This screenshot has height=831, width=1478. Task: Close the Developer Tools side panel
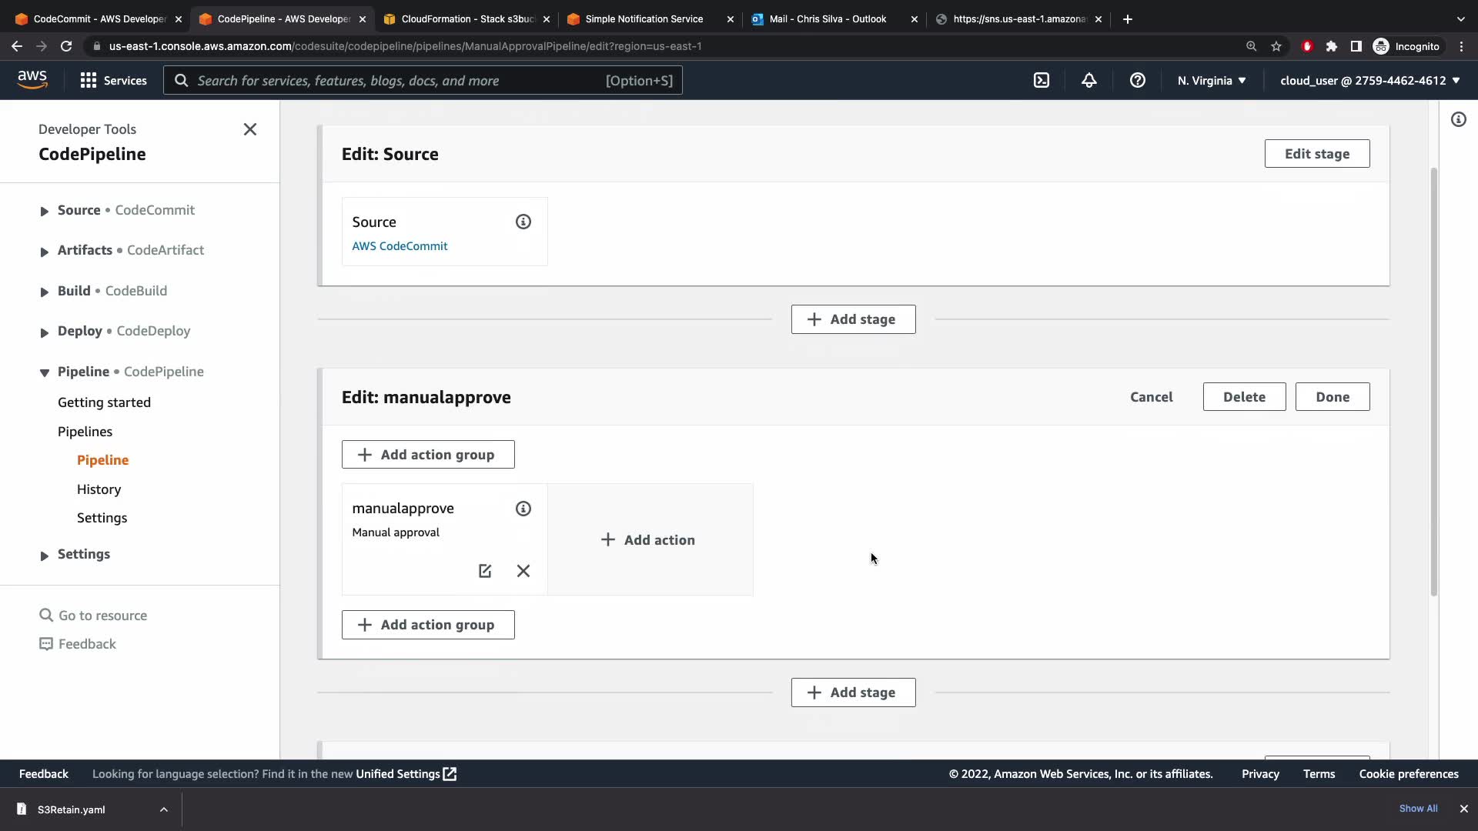(249, 129)
